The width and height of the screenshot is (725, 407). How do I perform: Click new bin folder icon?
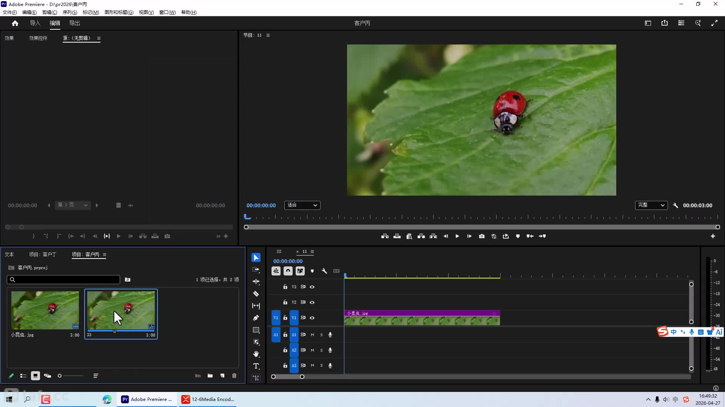210,376
